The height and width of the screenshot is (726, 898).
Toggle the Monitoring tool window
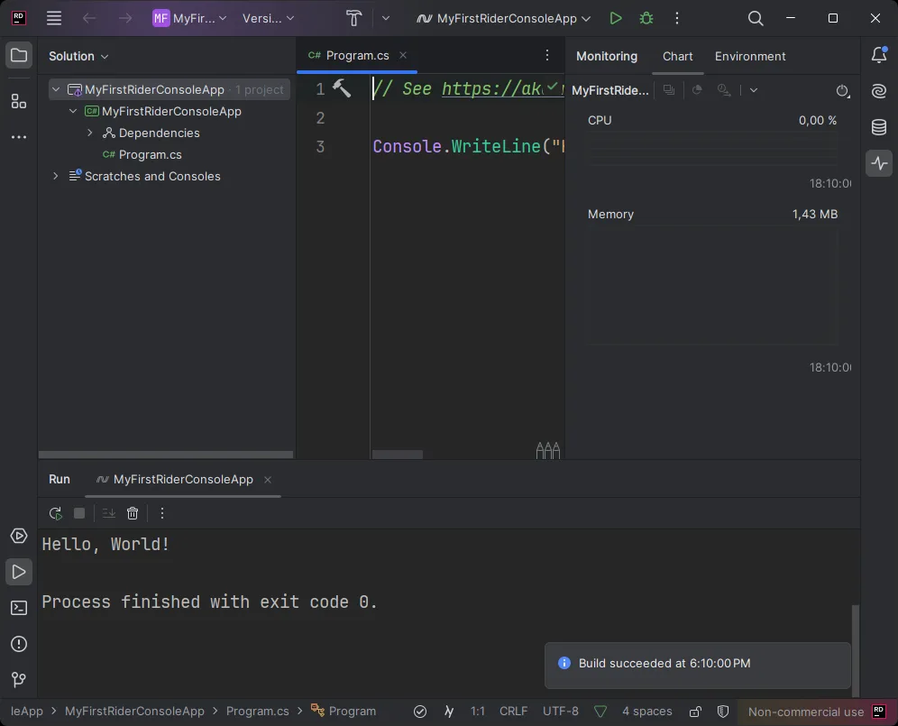(878, 163)
